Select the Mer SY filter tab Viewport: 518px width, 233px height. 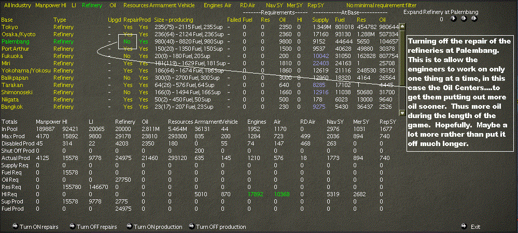pos(295,5)
